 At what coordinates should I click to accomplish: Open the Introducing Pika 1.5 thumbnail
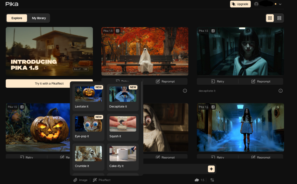49,51
